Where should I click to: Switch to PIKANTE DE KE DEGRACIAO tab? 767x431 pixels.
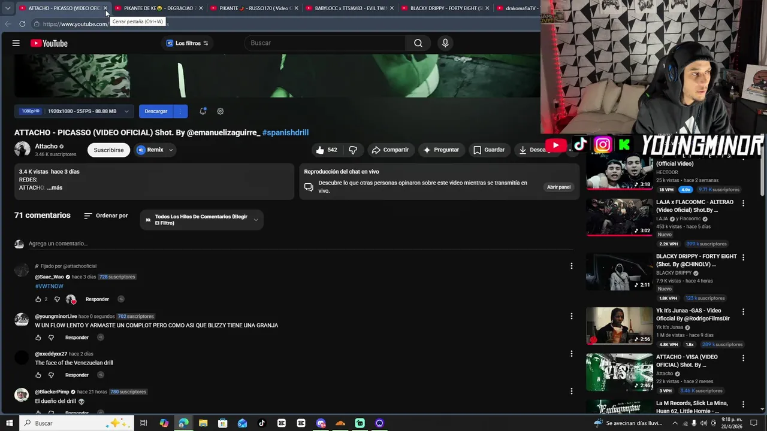tap(159, 8)
